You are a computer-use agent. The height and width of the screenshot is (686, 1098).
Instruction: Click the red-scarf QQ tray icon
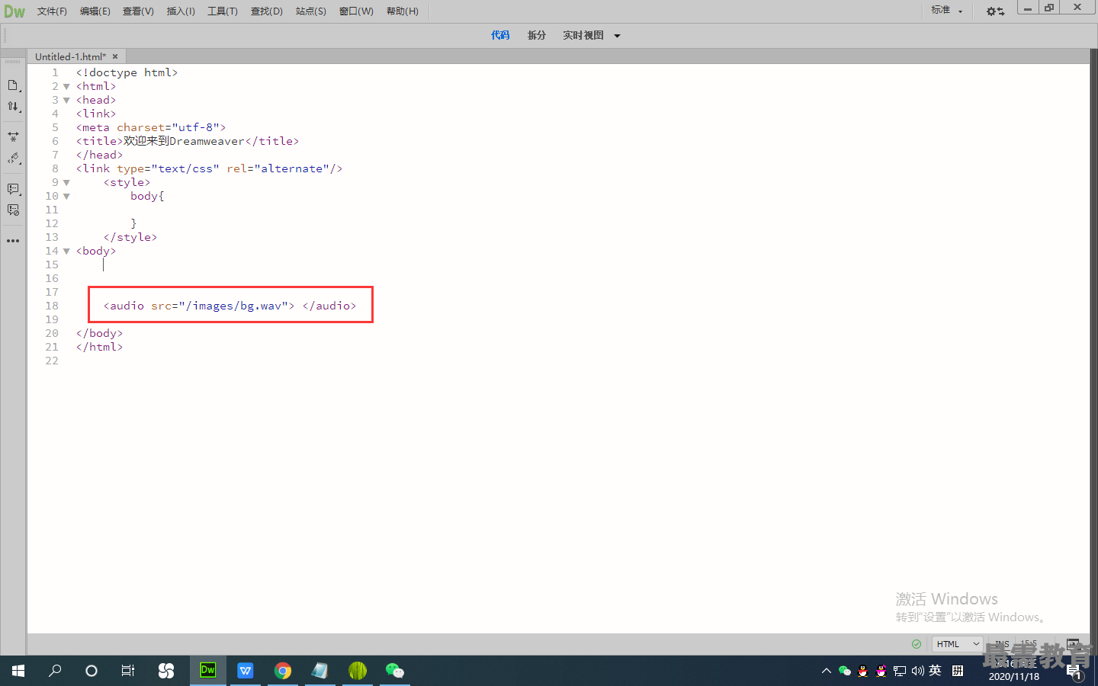pos(863,671)
